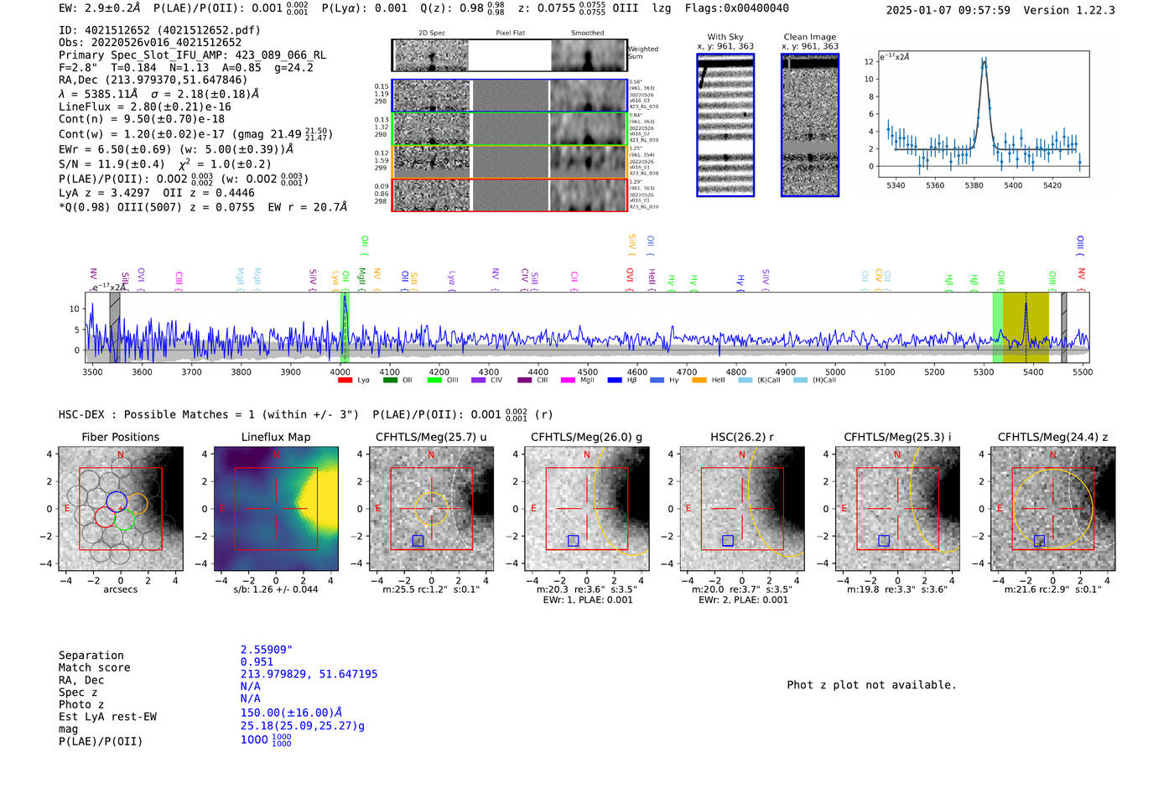Click the Hβ blue legend swatch
This screenshot has width=1174, height=799.
pos(615,381)
